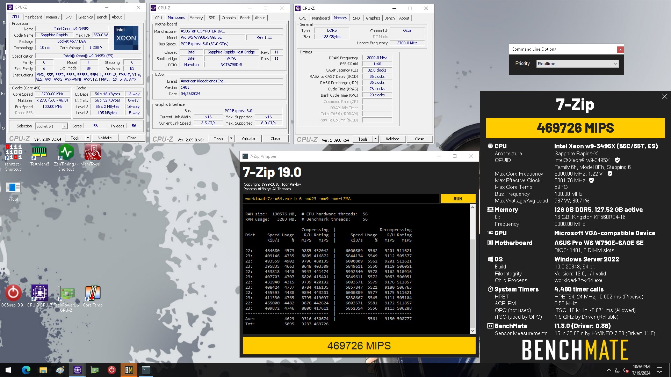Click Close button in first CPU-Z window
Screen dimensions: 671x377
coord(132,138)
